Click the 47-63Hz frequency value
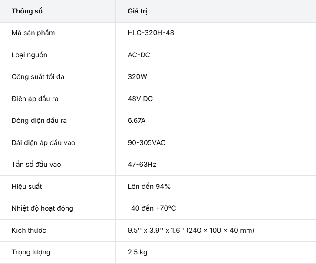This screenshot has width=316, height=264. click(x=142, y=165)
